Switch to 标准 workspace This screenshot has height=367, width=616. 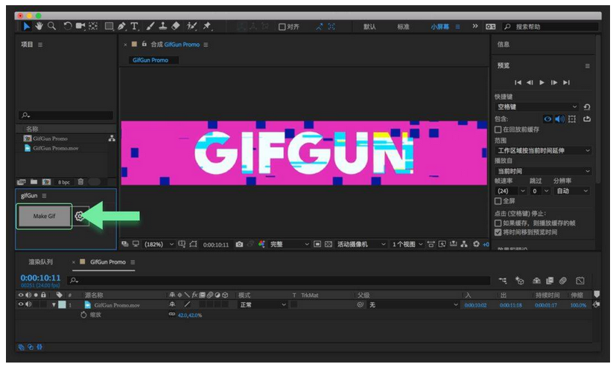[403, 27]
